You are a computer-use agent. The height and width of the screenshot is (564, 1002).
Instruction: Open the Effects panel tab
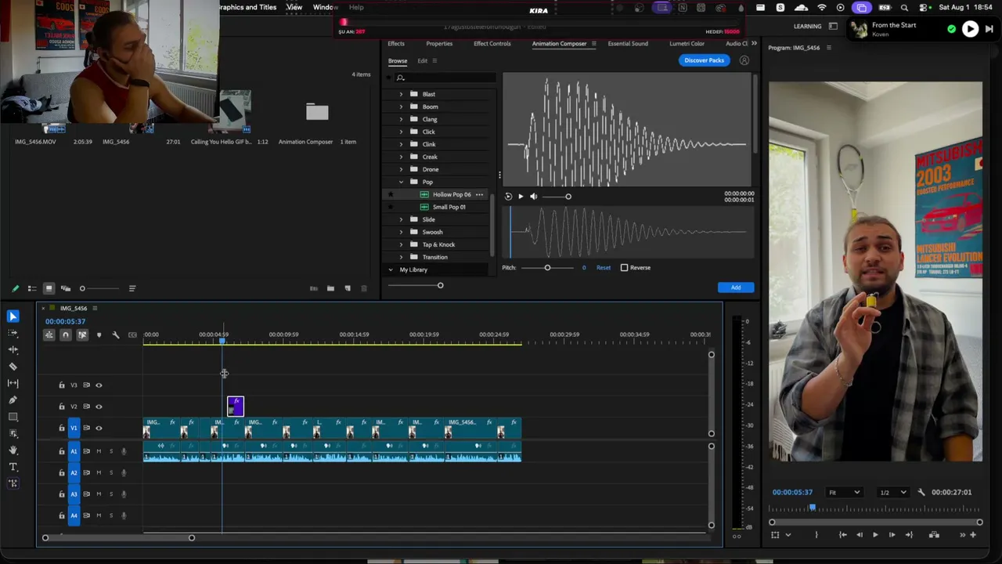tap(396, 44)
